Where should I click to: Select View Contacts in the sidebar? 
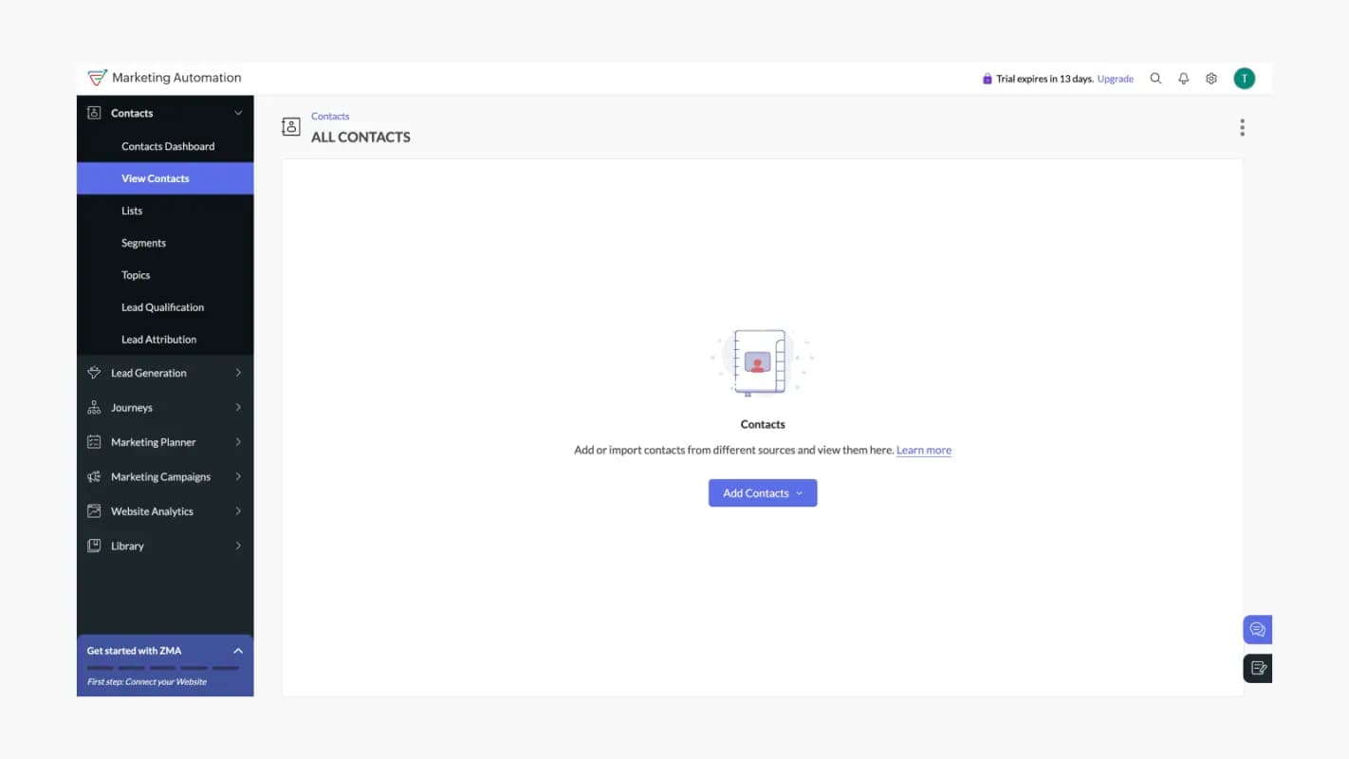coord(155,177)
